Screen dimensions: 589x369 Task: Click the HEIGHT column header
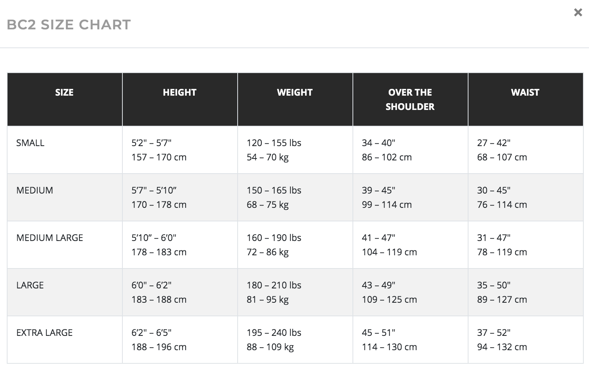tap(180, 92)
